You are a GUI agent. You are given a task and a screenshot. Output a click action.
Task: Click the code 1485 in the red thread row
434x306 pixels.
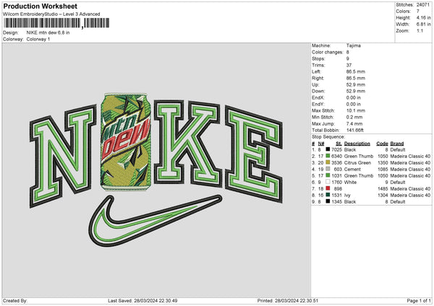383,188
